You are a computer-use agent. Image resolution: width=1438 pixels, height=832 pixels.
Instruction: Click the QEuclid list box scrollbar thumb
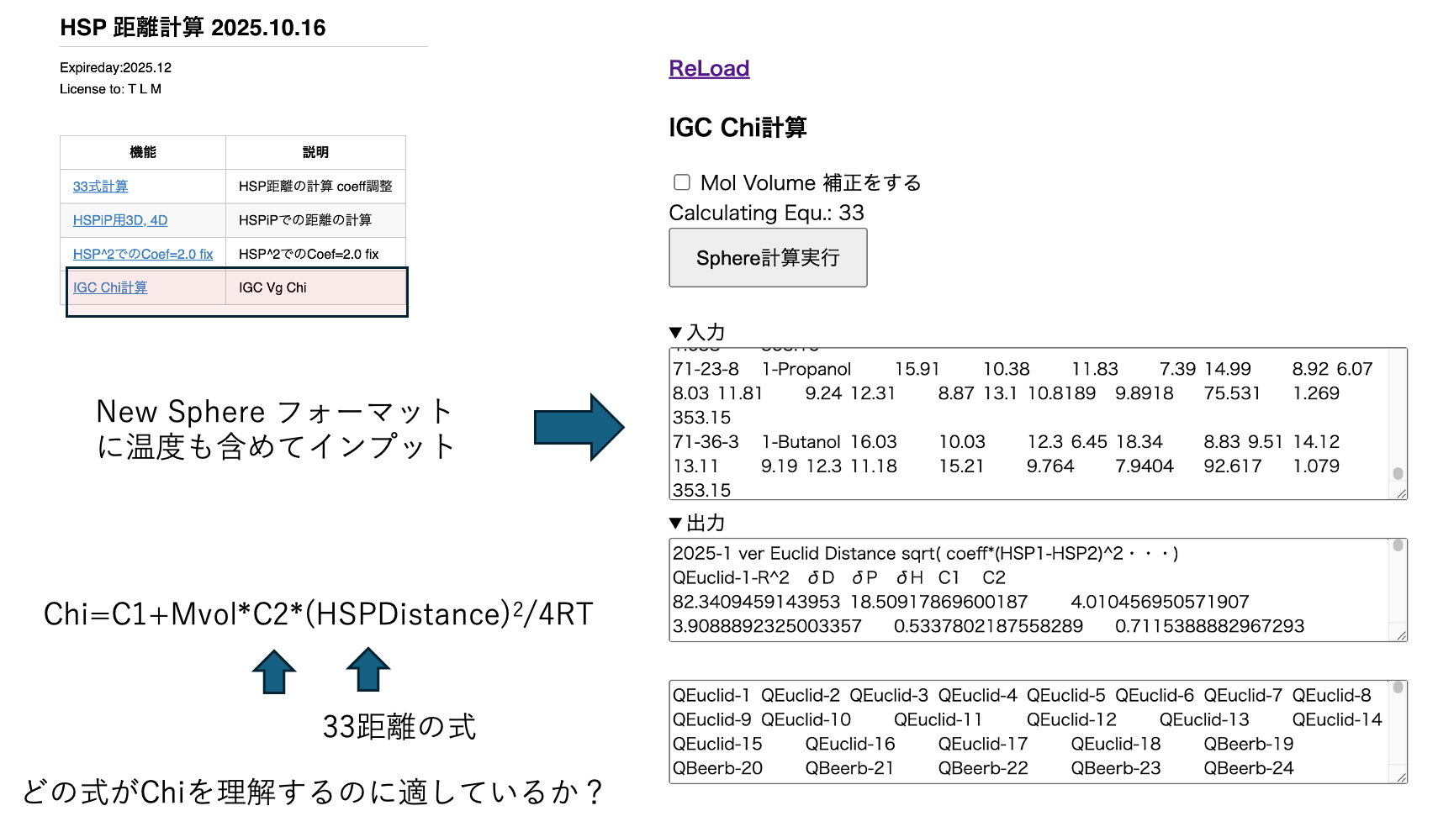pyautogui.click(x=1398, y=687)
